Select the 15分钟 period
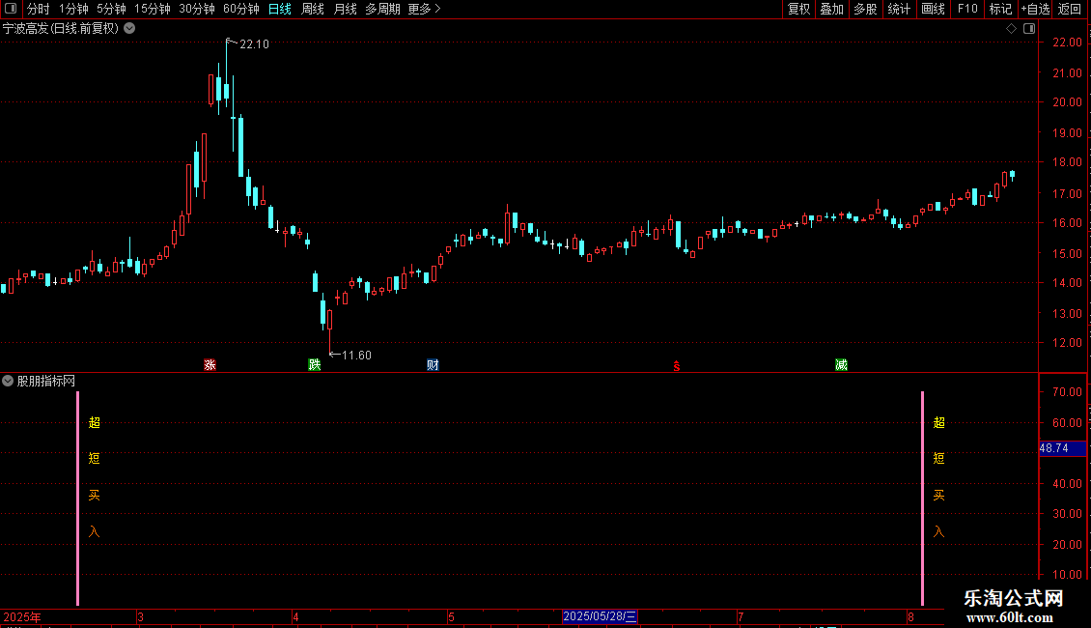The height and width of the screenshot is (628, 1091). (x=152, y=9)
